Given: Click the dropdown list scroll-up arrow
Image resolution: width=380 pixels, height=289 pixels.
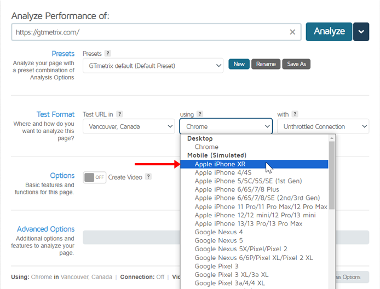Looking at the screenshot, I should 332,138.
